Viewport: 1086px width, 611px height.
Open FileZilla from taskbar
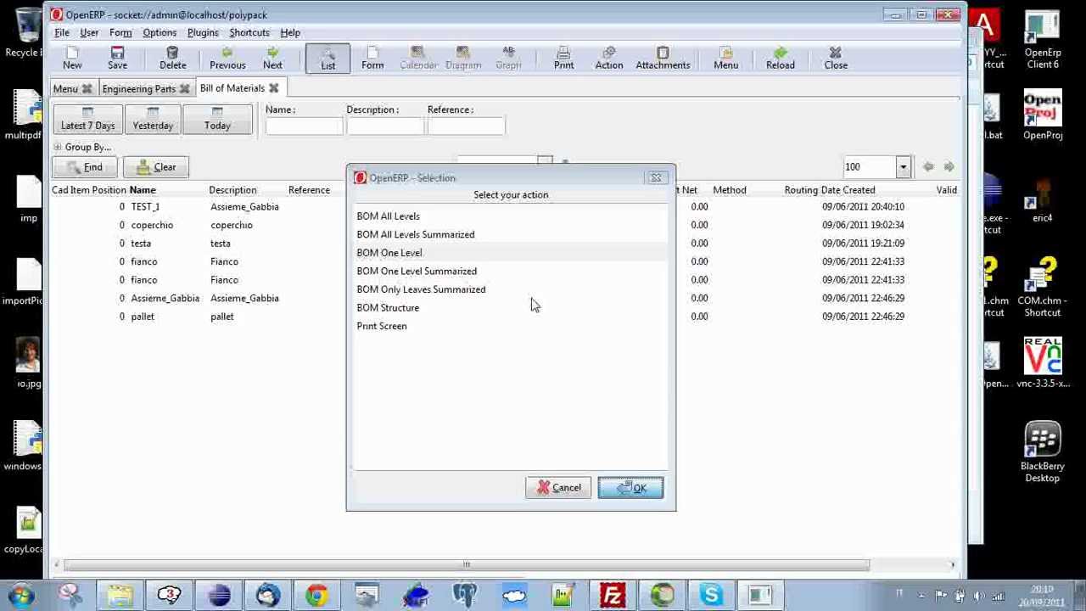613,595
